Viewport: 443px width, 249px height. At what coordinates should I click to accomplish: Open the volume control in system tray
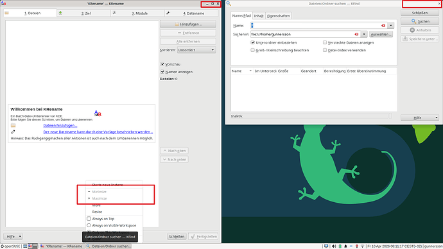pyautogui.click(x=334, y=246)
